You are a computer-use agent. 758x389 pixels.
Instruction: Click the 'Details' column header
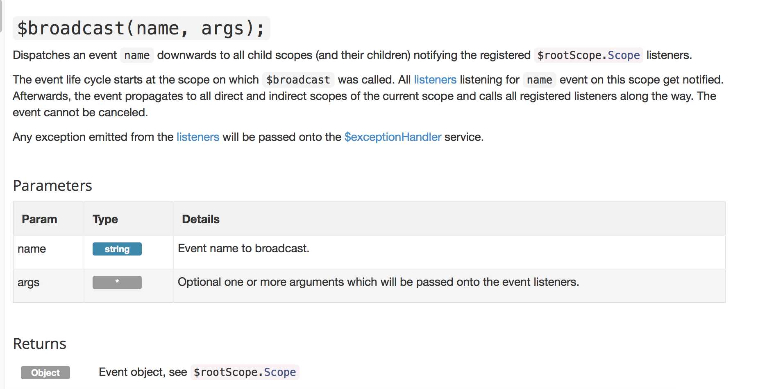pos(201,219)
